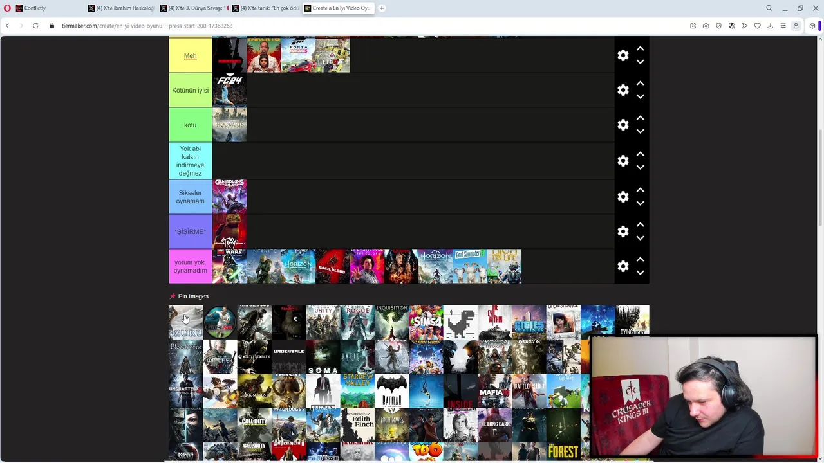The width and height of the screenshot is (824, 463).
Task: Go back to the previous page
Action: 7,26
